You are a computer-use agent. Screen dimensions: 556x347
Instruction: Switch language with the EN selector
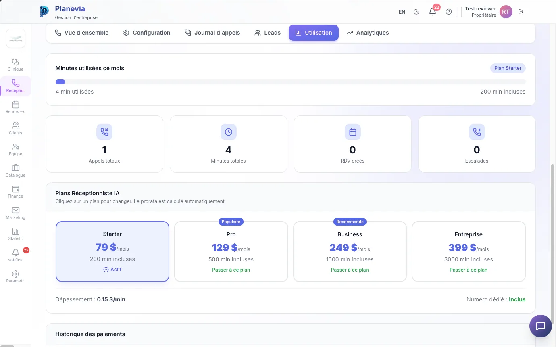pyautogui.click(x=402, y=12)
